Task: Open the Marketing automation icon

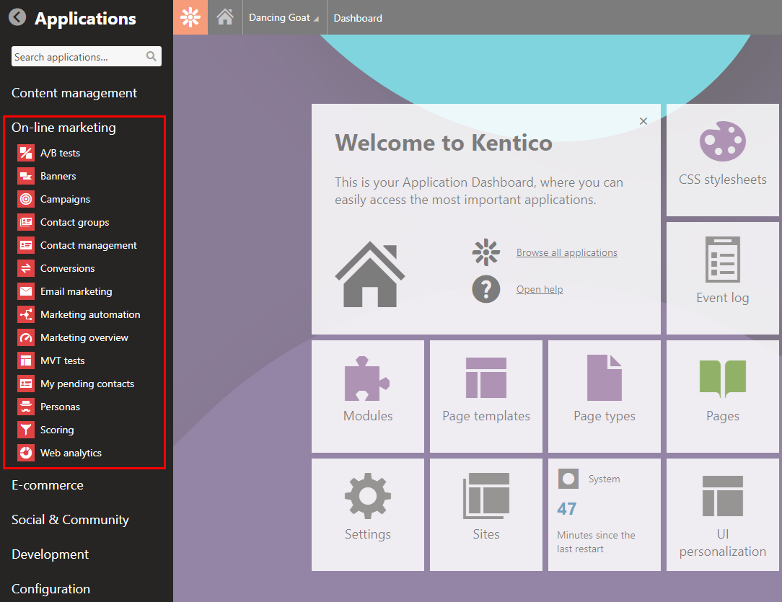Action: coord(26,314)
